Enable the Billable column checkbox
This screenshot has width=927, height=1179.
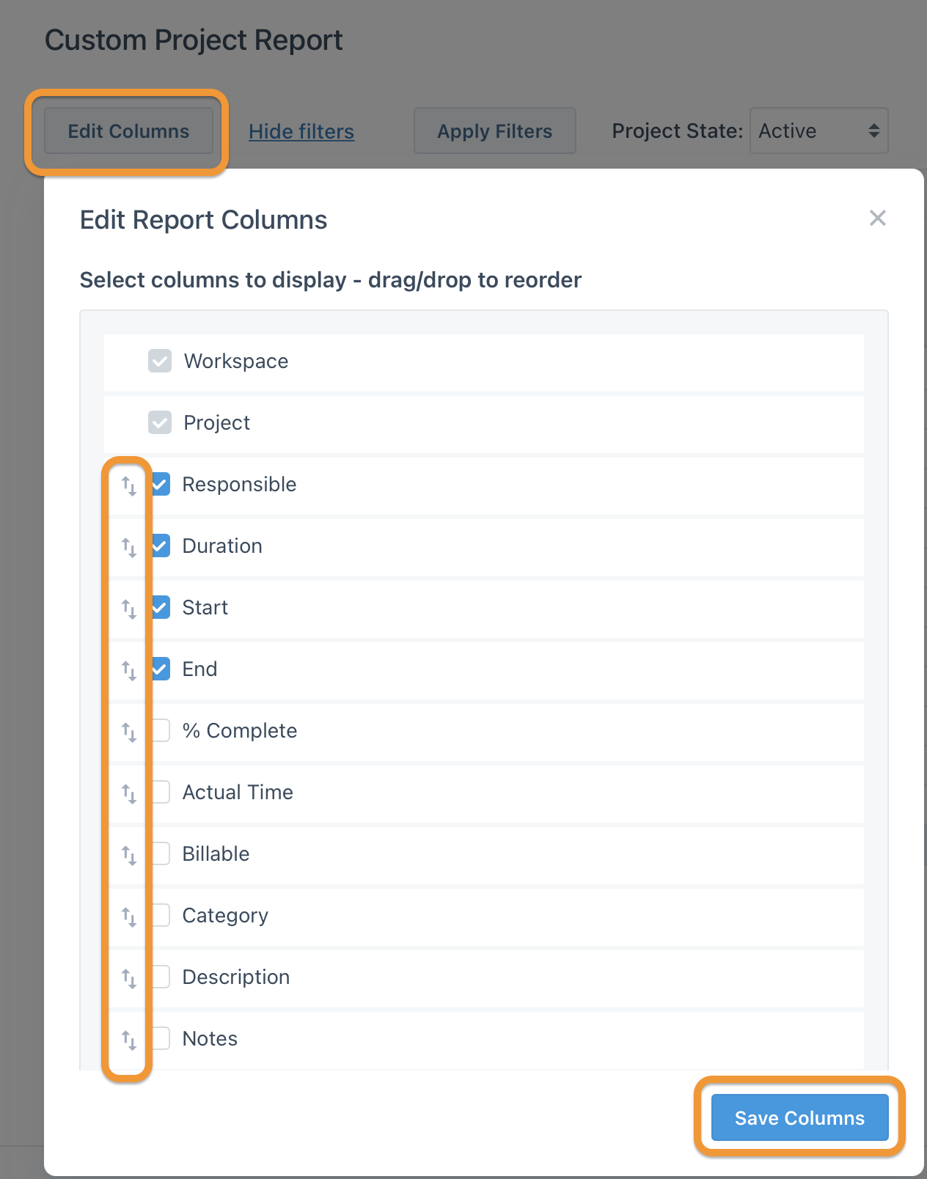160,853
